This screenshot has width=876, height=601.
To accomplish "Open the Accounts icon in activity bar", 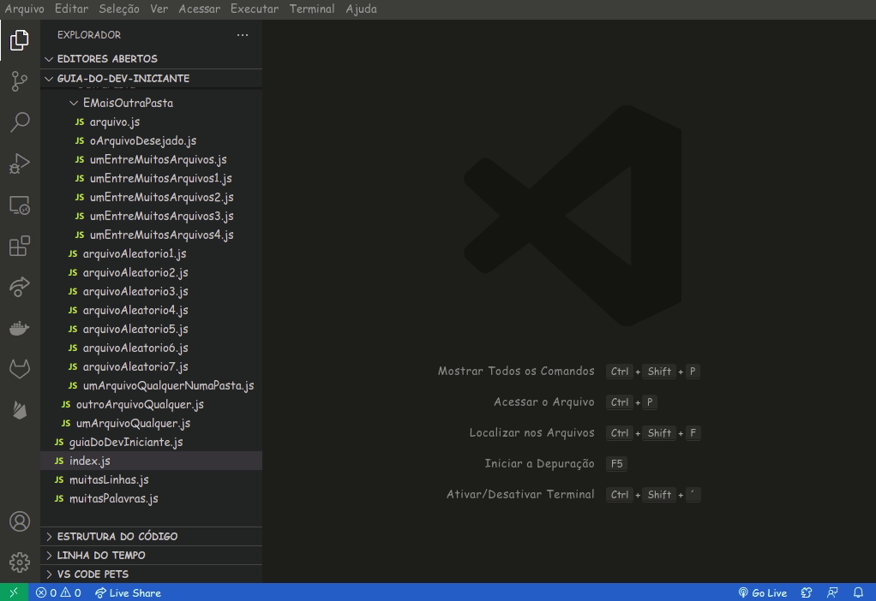I will [19, 521].
